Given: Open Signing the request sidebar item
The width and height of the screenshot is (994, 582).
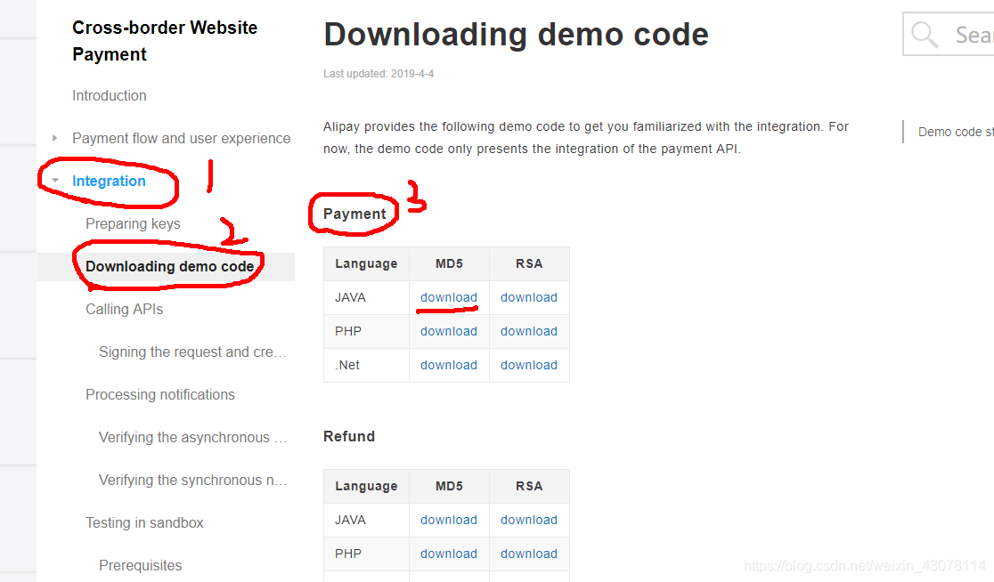Looking at the screenshot, I should pos(192,352).
